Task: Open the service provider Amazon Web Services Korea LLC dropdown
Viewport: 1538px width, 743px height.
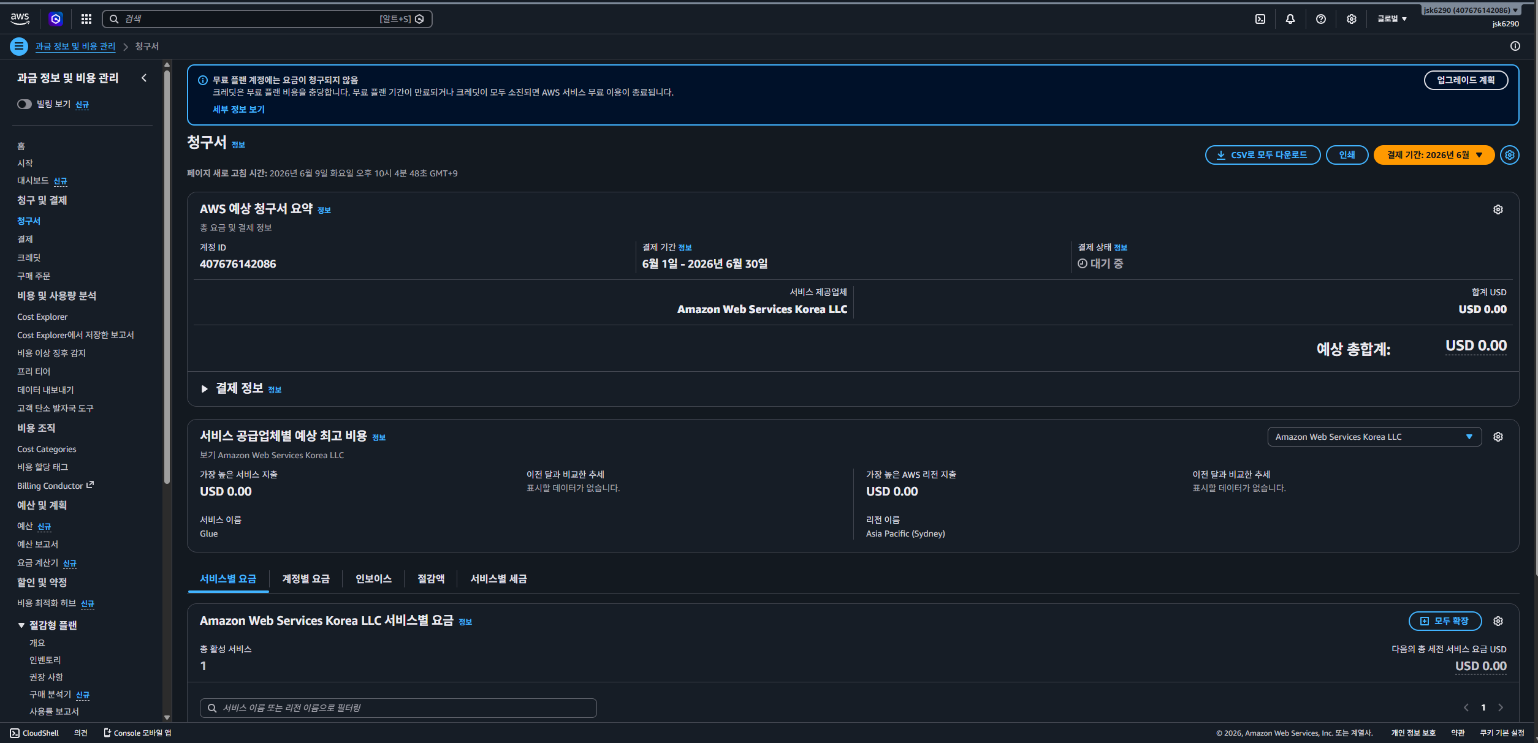Action: point(1374,437)
